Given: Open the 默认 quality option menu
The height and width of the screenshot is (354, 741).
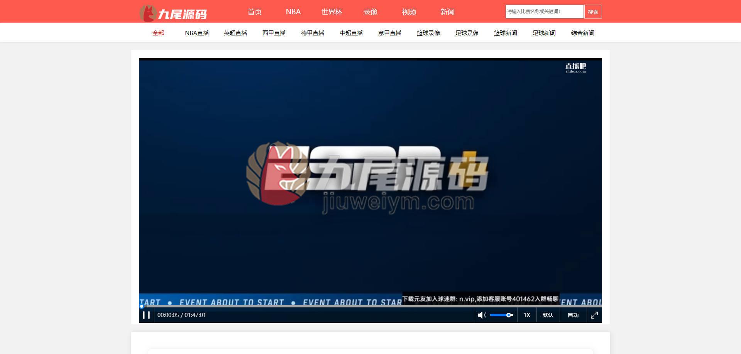Looking at the screenshot, I should [x=548, y=315].
